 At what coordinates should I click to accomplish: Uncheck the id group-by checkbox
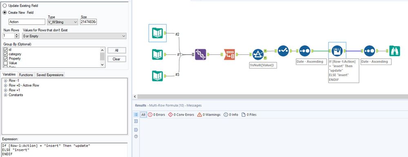coord(6,50)
